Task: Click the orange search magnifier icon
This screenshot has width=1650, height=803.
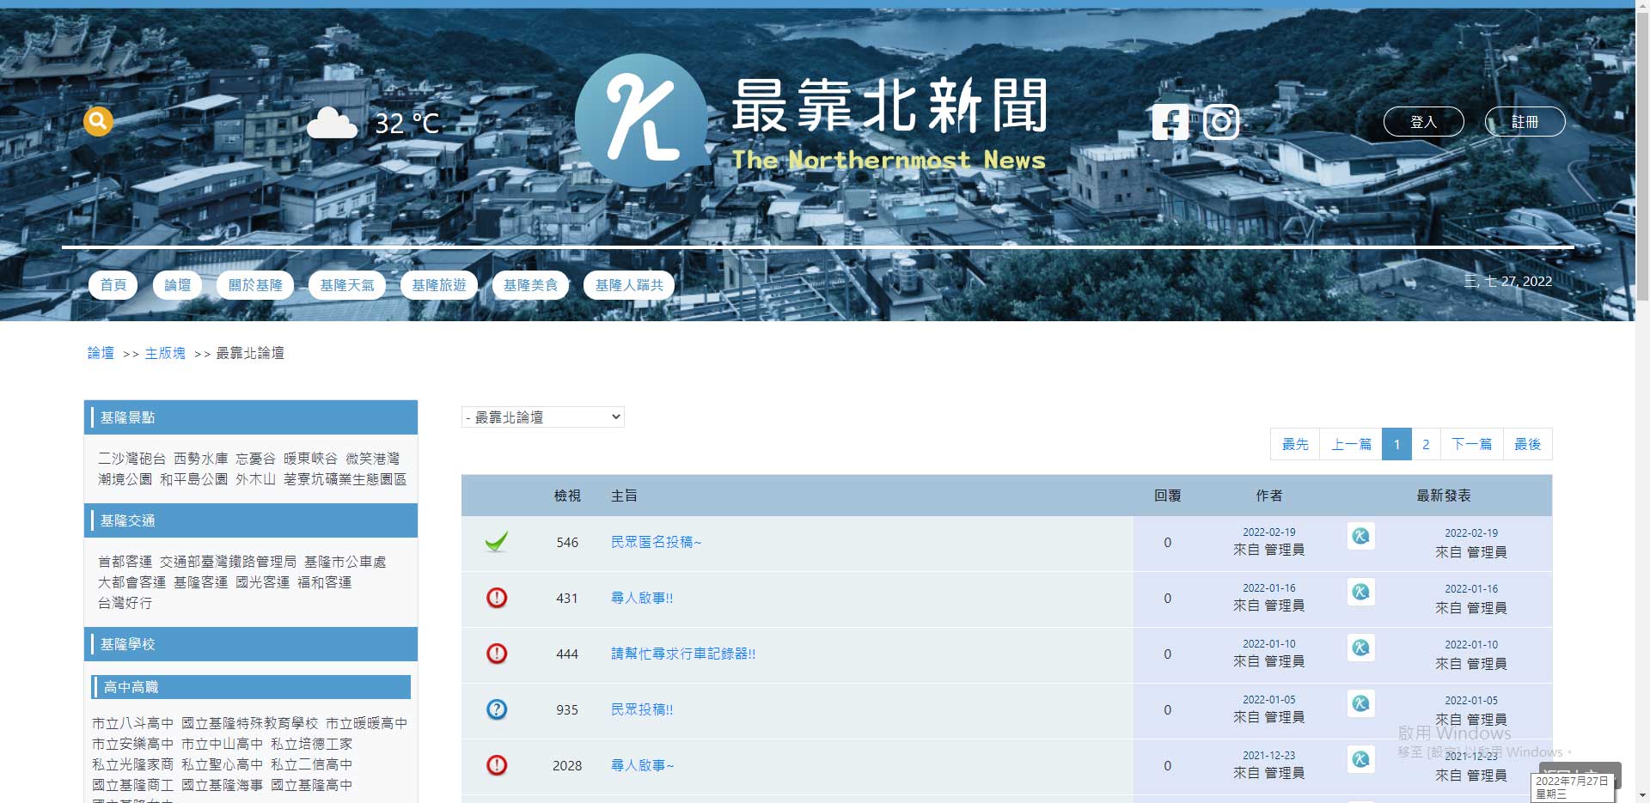Action: [x=98, y=121]
